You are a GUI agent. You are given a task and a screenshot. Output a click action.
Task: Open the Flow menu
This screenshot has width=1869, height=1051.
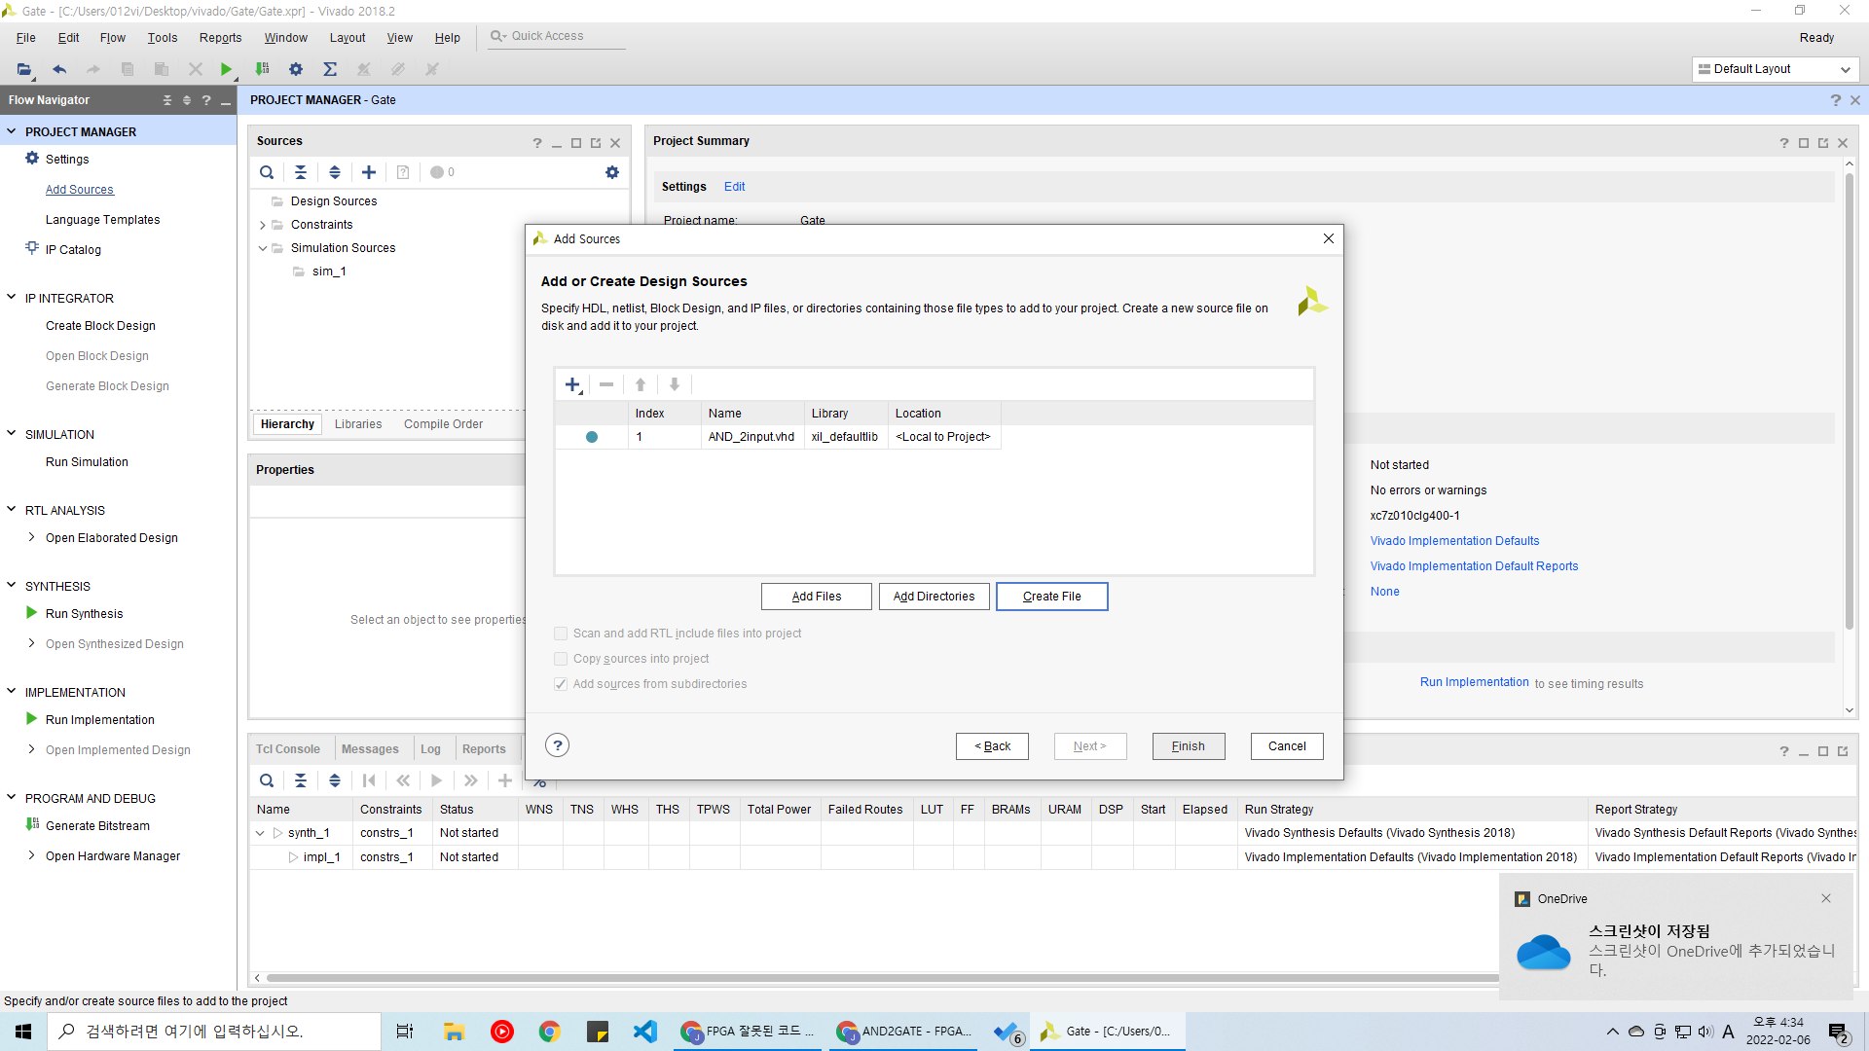point(112,38)
